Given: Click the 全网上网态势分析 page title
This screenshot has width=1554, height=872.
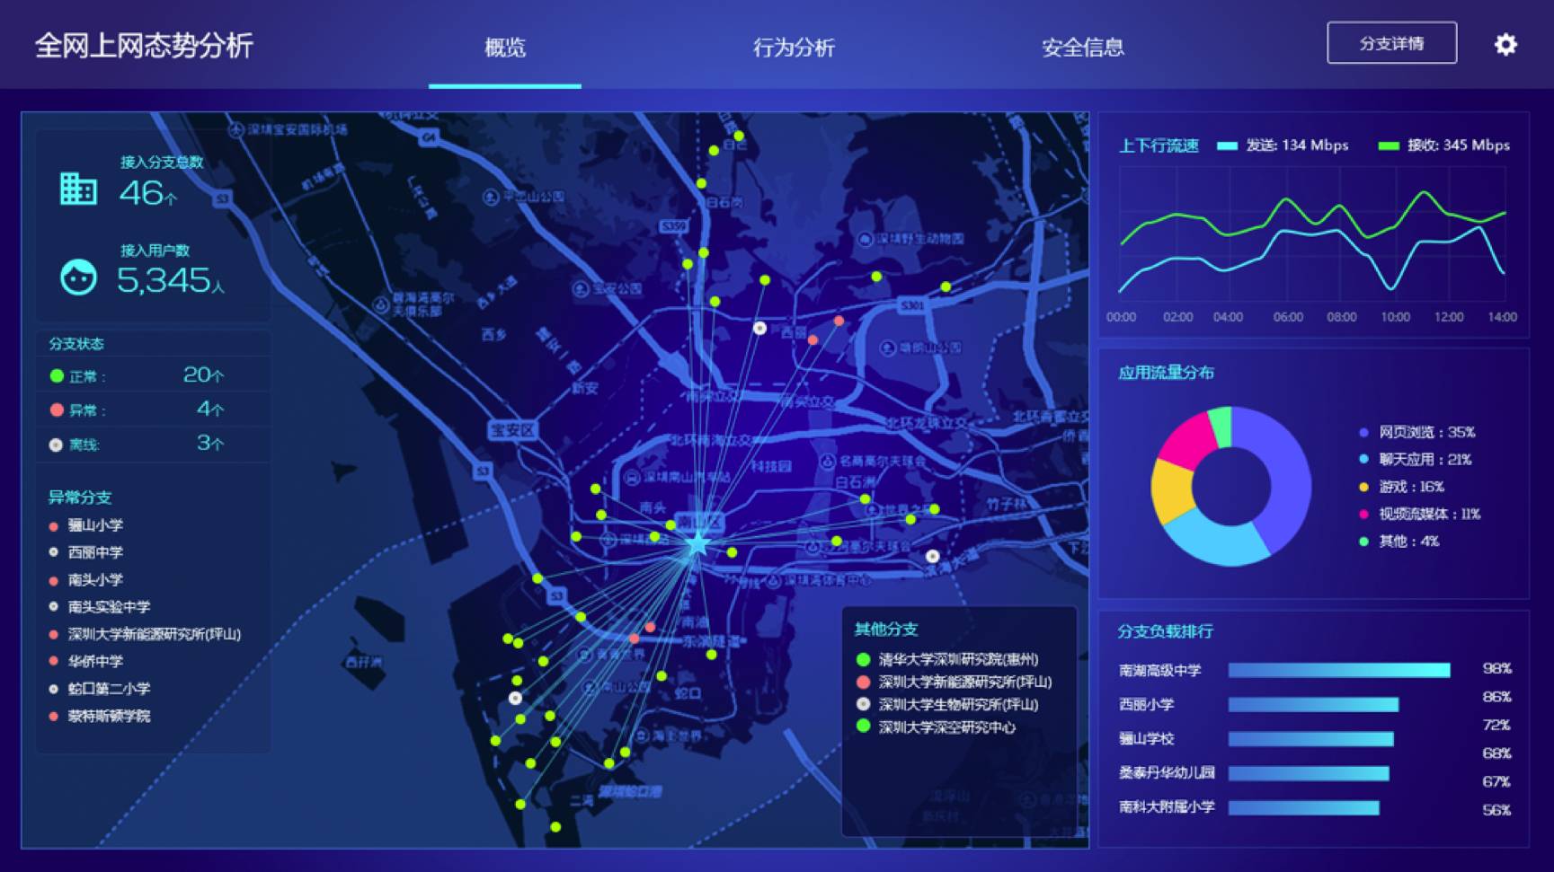Looking at the screenshot, I should tap(144, 46).
